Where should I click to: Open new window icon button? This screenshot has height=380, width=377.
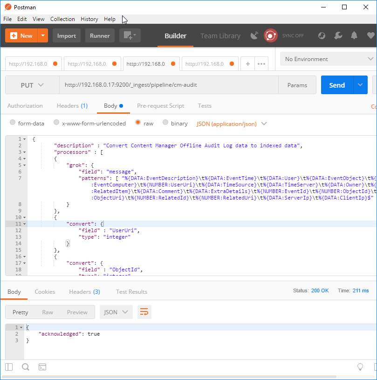130,35
